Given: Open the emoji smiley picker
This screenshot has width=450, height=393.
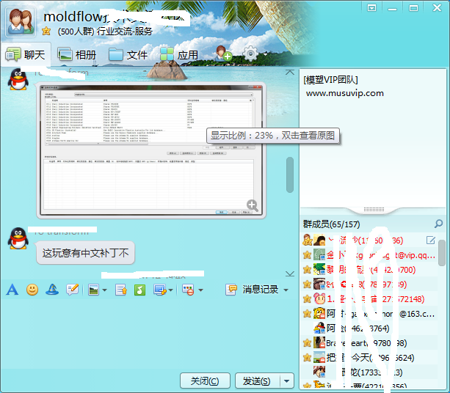Looking at the screenshot, I should coord(32,290).
